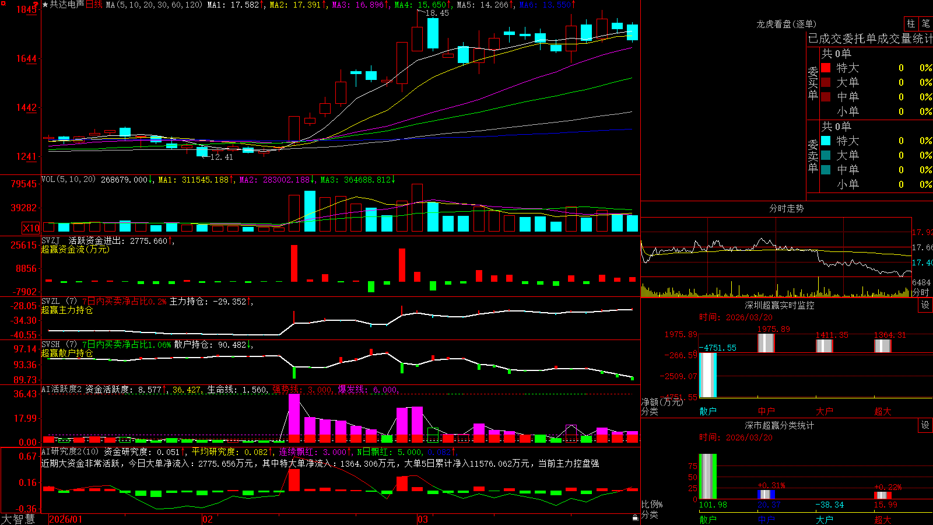Switch order view to 柱 mode

tap(911, 24)
